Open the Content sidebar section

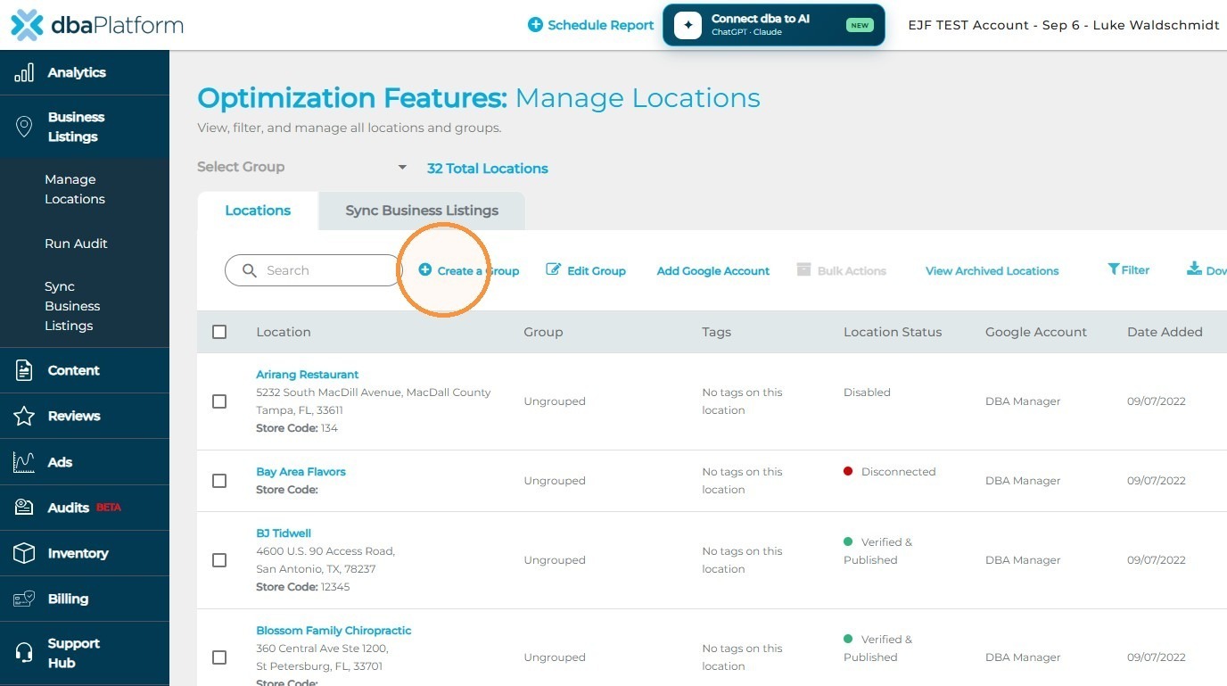click(x=85, y=370)
